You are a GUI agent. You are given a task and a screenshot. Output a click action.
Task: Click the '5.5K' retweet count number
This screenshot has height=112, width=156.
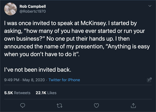coord(8,93)
